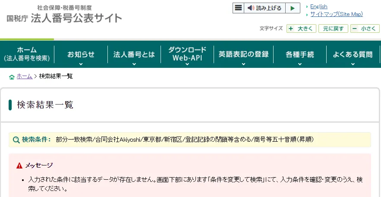Reset text size with 元に戻す
Image resolution: width=381 pixels, height=197 pixels.
[x=333, y=29]
